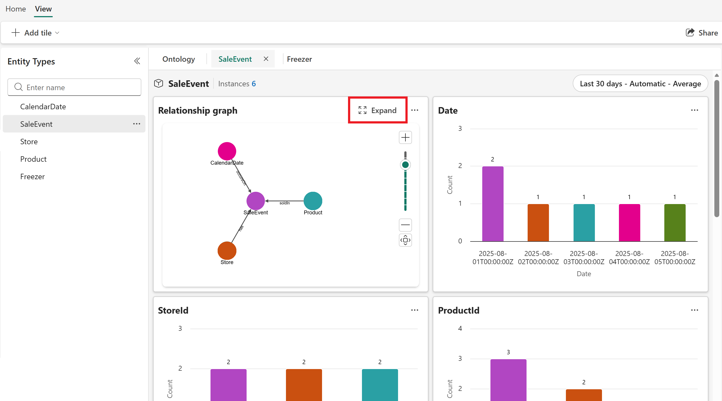This screenshot has height=401, width=722.
Task: Open the Last 30 days time selector
Action: 640,83
